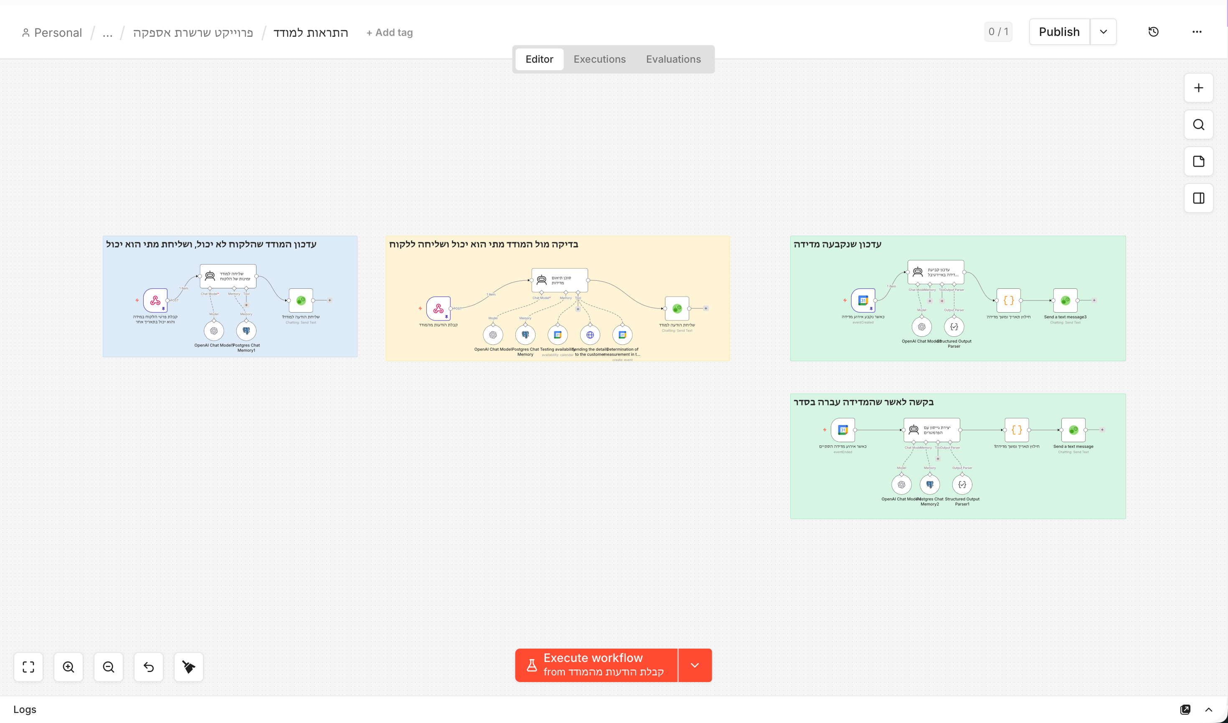Open the workflow history icon

click(x=1153, y=32)
